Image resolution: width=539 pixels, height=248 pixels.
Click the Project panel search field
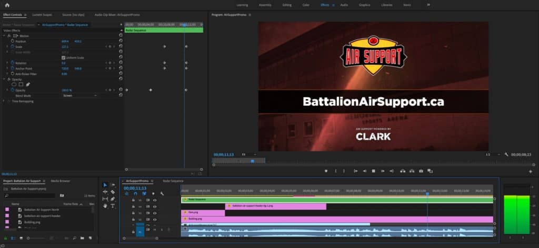pyautogui.click(x=30, y=196)
